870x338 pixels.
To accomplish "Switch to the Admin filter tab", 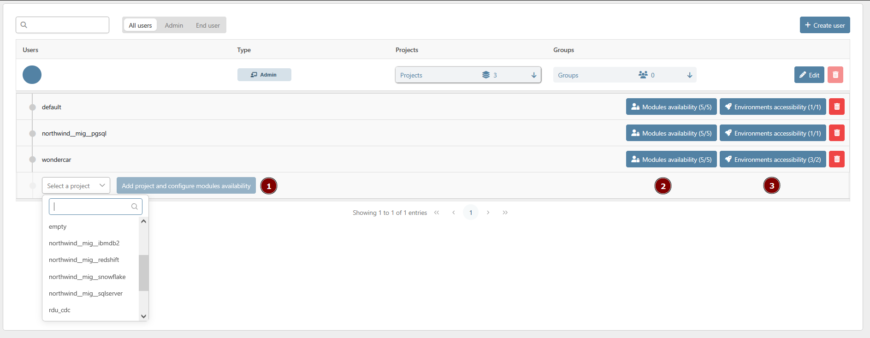I will click(x=174, y=25).
